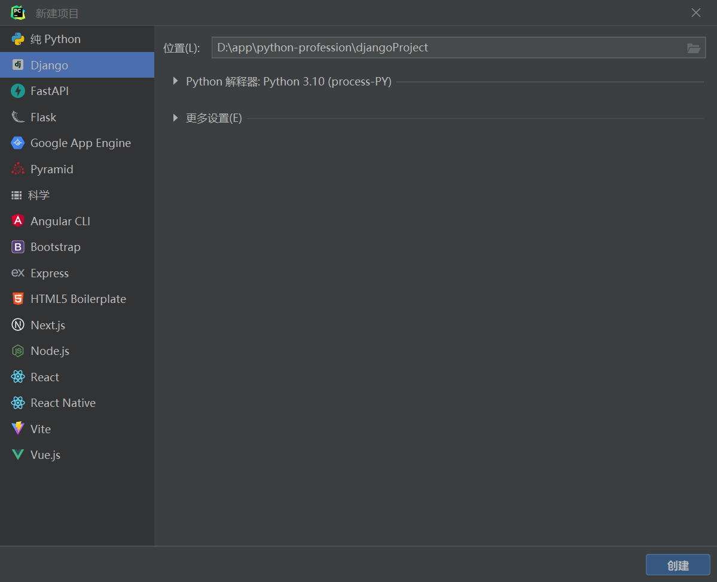Click the 科学 grid icon
The width and height of the screenshot is (717, 582).
click(17, 195)
